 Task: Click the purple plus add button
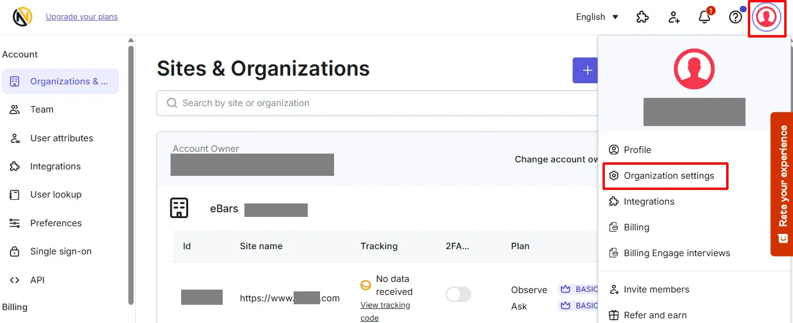(585, 70)
